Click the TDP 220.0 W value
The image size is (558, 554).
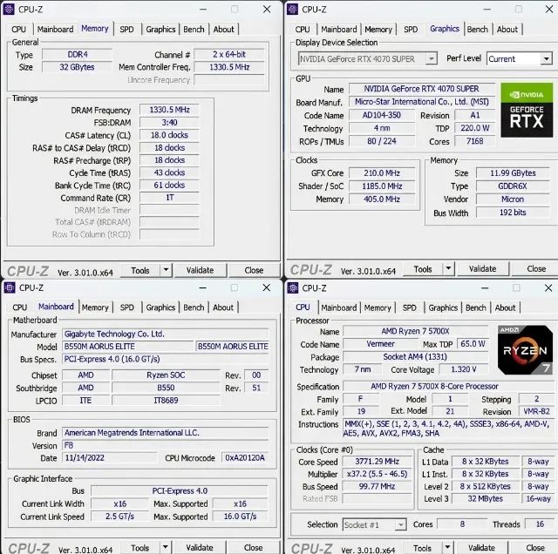(474, 128)
